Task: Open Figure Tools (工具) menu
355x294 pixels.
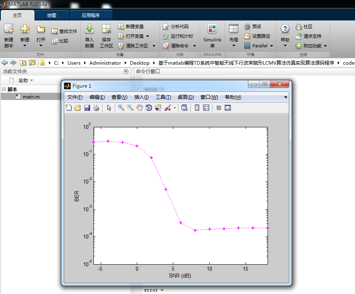Action: click(163, 97)
